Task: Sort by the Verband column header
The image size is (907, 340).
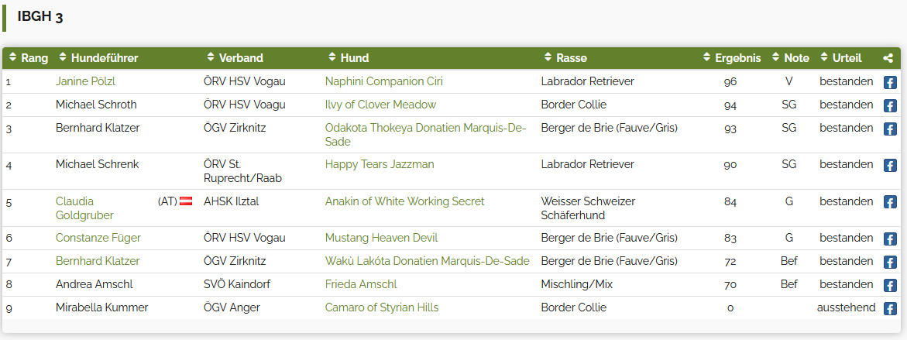Action: coord(235,58)
